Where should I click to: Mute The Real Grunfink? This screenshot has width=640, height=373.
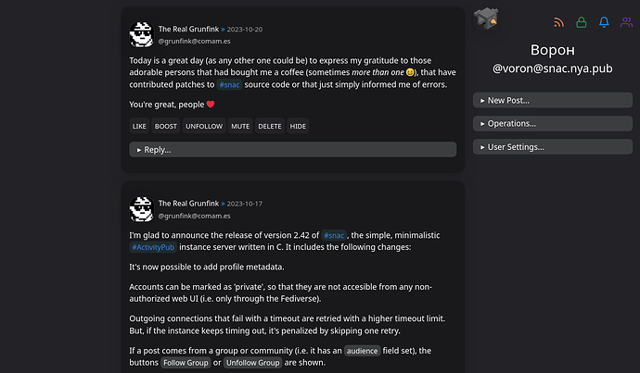click(240, 126)
